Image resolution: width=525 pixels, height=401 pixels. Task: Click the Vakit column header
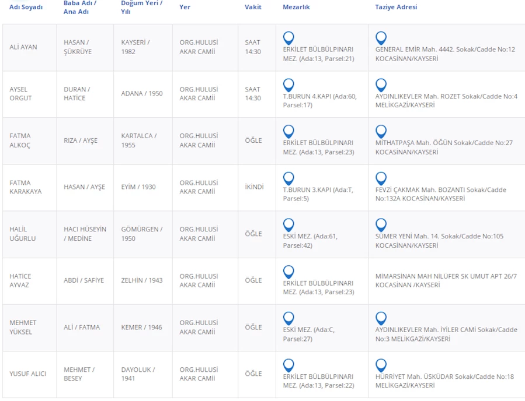253,8
